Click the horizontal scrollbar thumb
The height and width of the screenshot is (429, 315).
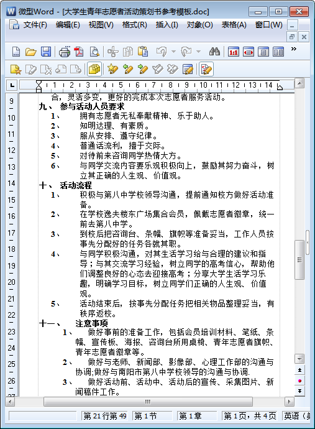coord(148,402)
